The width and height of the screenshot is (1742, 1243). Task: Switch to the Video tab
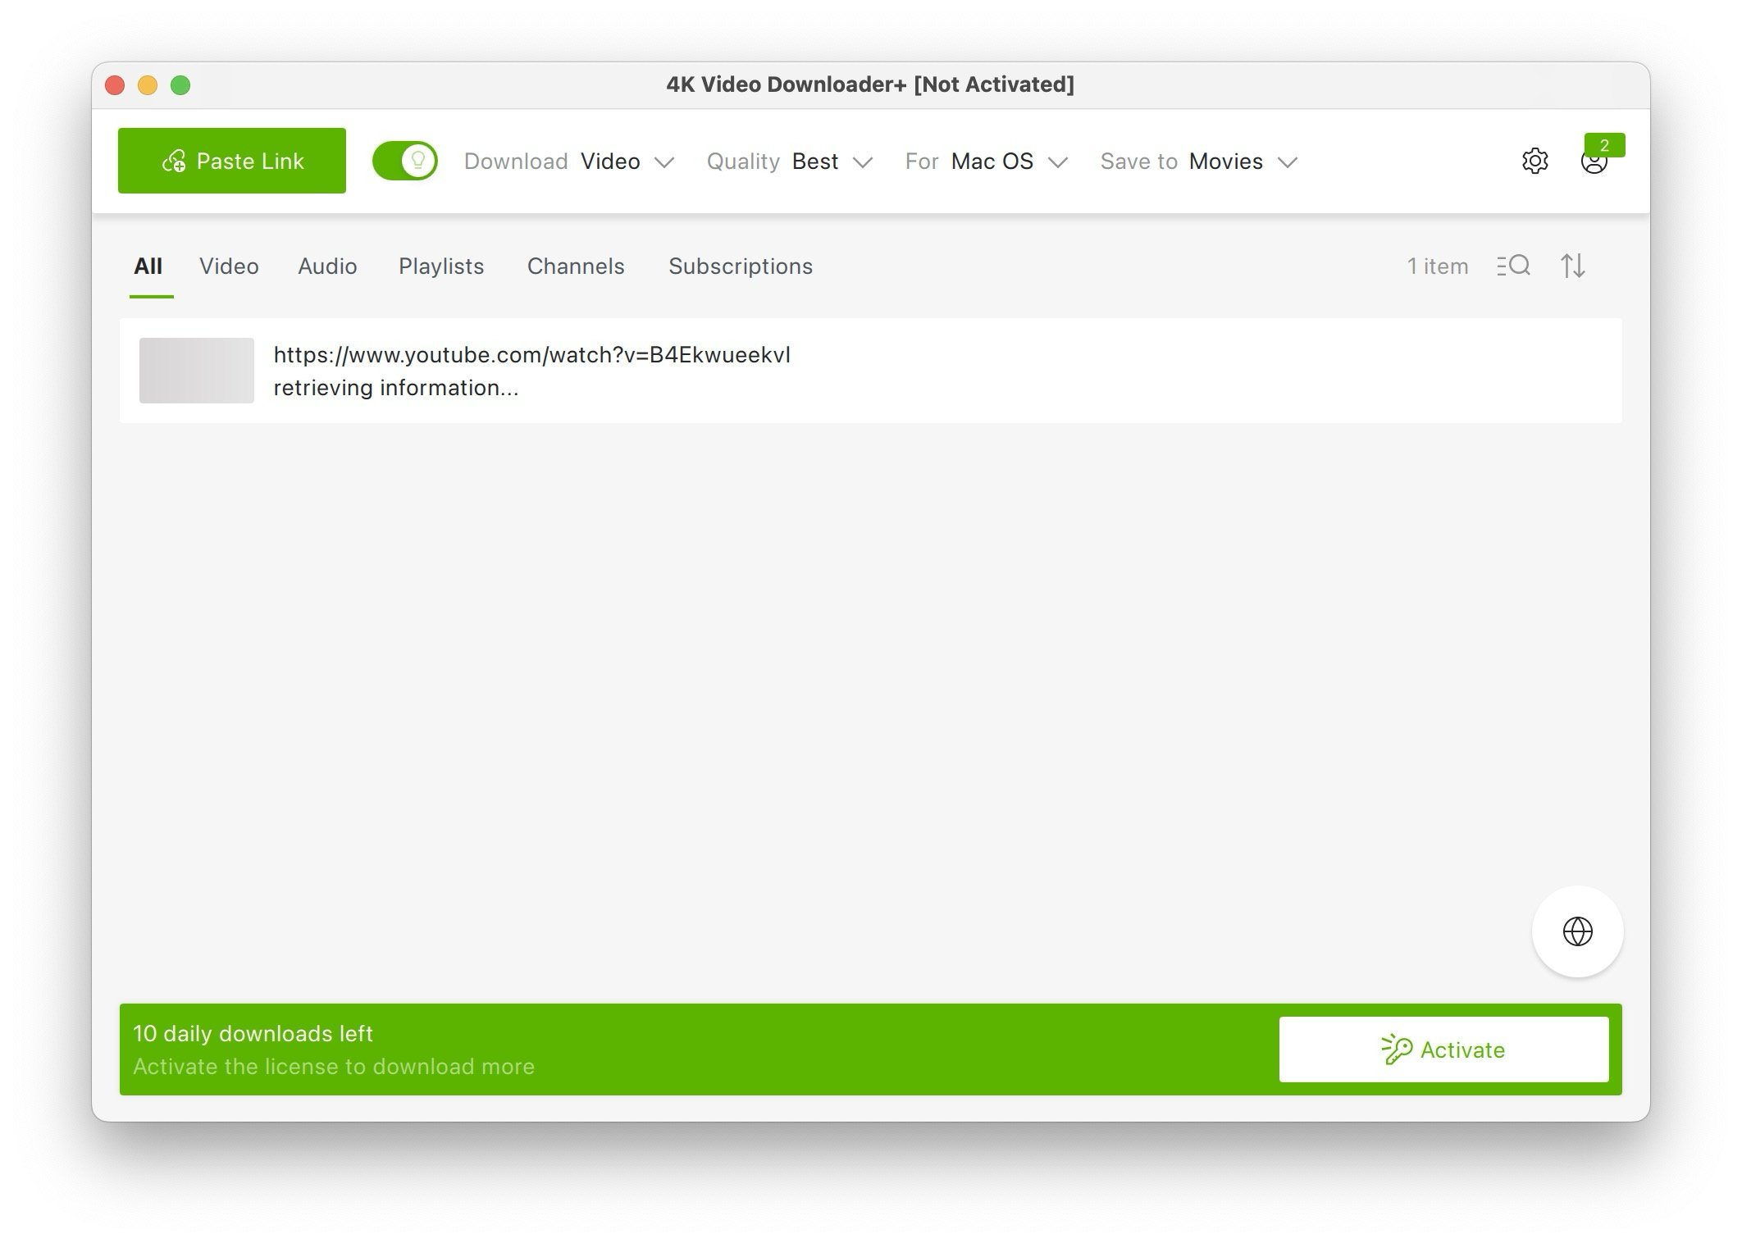[227, 265]
